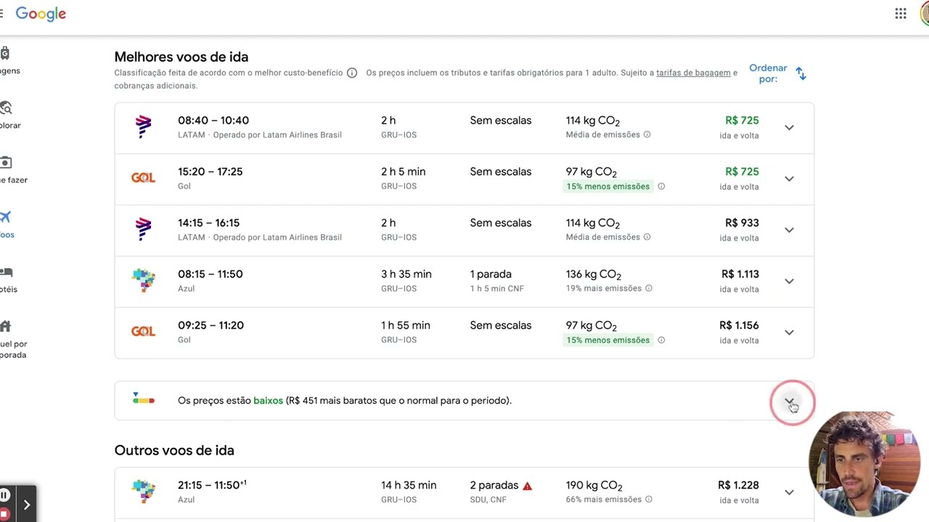
Task: Click the Azul logo on the 08:15 flight
Action: click(x=144, y=281)
